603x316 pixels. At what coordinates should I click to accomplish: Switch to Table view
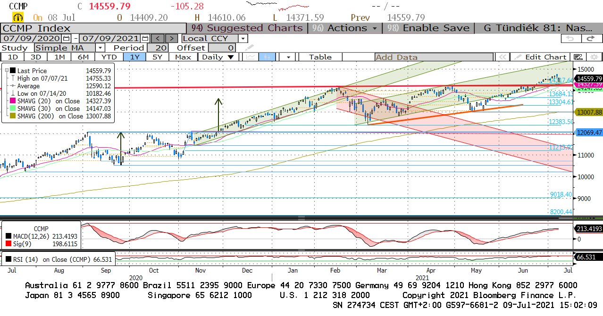click(x=320, y=57)
